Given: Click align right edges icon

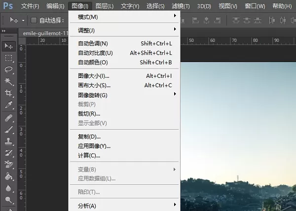Looking at the screenshot, I should click(x=217, y=20).
